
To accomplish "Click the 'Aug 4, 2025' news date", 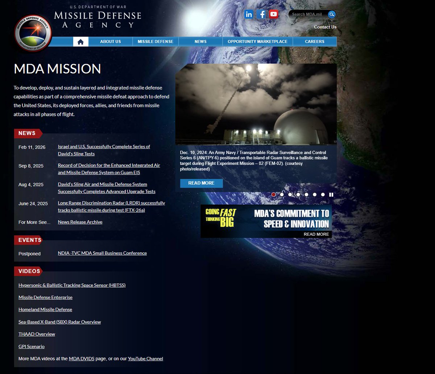I will [x=31, y=185].
